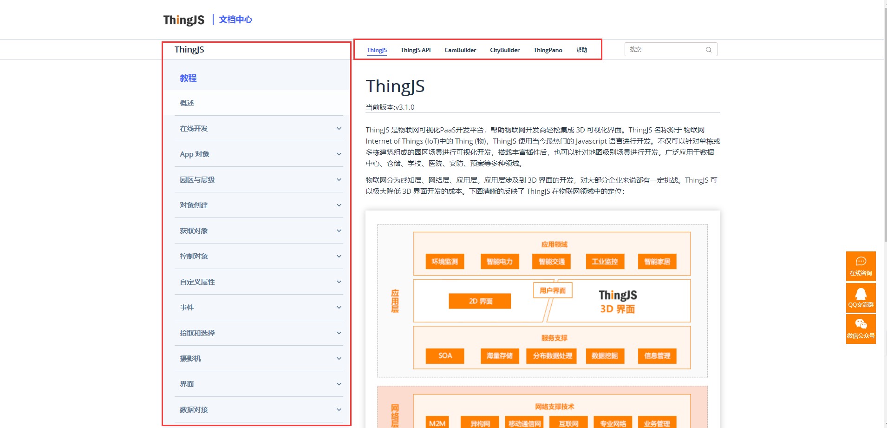
Task: Click the ThingJS logo in the header
Action: 184,20
